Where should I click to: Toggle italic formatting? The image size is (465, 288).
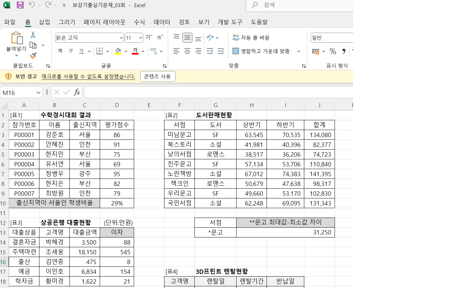[x=70, y=51]
